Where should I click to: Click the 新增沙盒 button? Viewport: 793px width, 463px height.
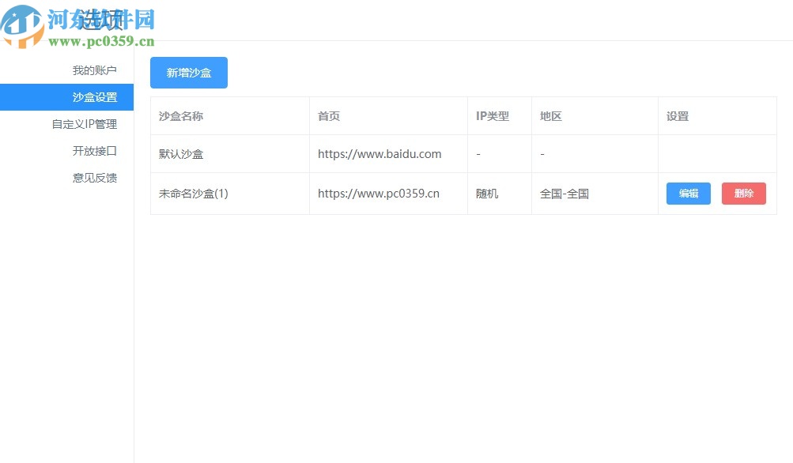click(188, 72)
